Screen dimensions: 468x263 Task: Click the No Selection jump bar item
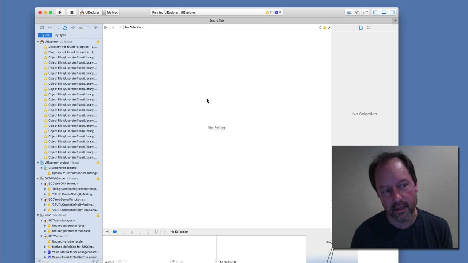[x=134, y=27]
